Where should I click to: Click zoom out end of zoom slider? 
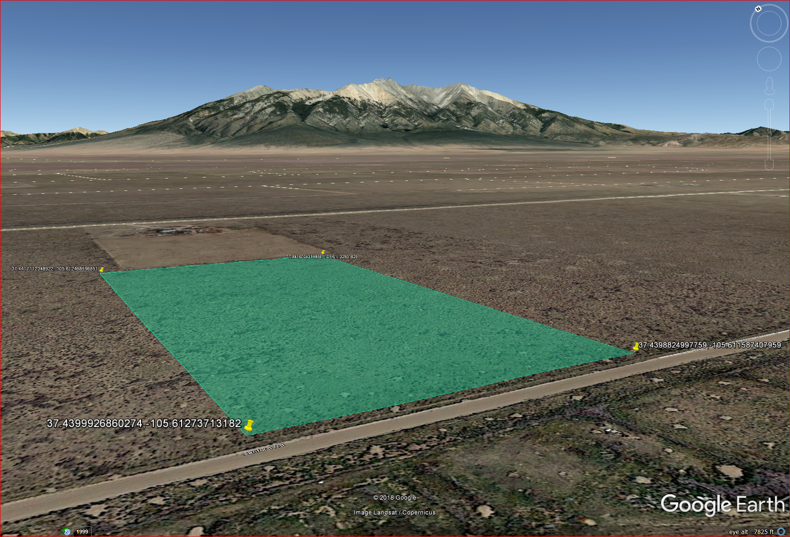pos(769,164)
